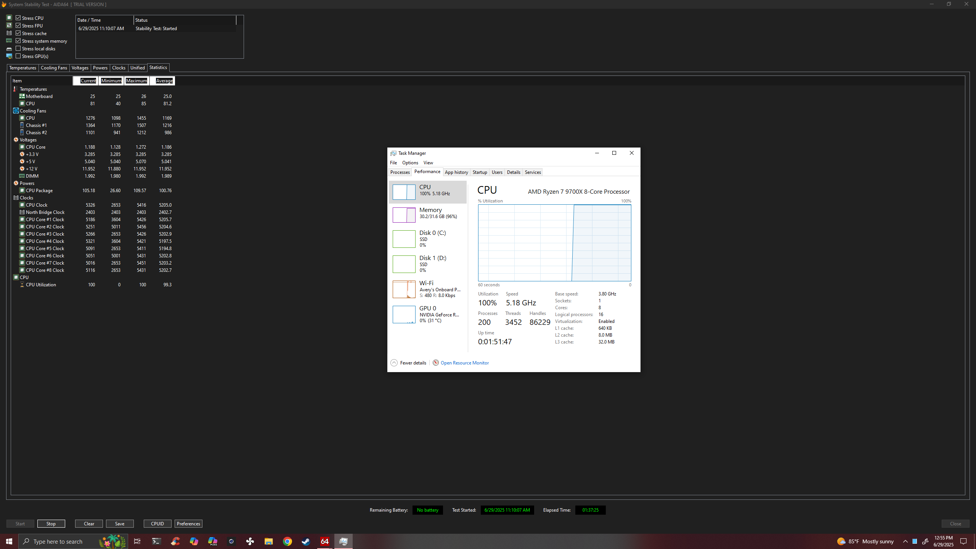This screenshot has width=976, height=549.
Task: Open the Windows Start menu
Action: click(9, 541)
